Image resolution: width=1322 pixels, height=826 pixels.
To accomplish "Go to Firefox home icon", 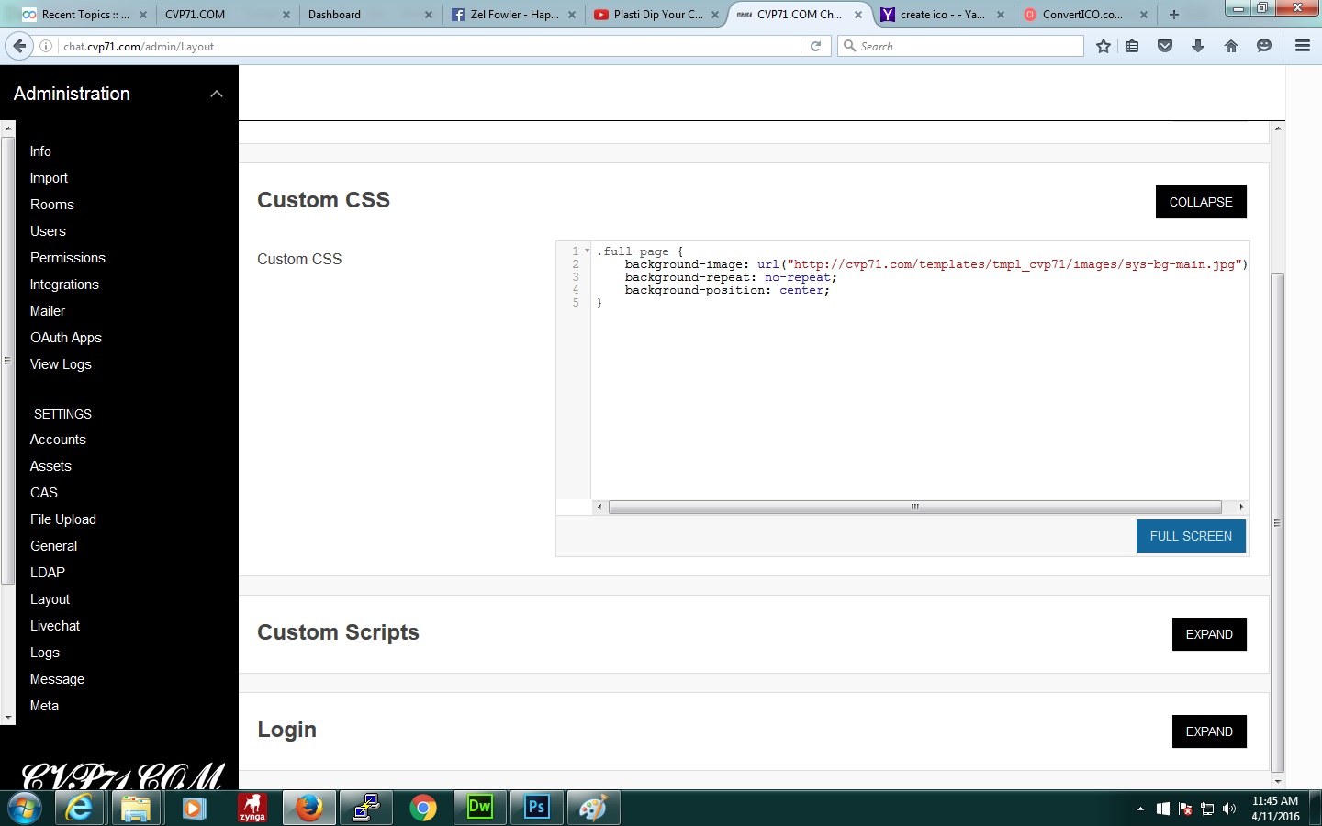I will tap(1231, 46).
